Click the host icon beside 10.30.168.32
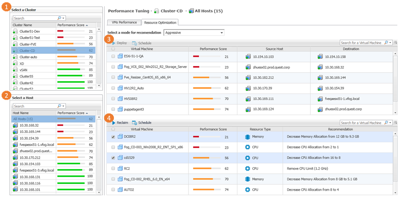 (x=15, y=126)
